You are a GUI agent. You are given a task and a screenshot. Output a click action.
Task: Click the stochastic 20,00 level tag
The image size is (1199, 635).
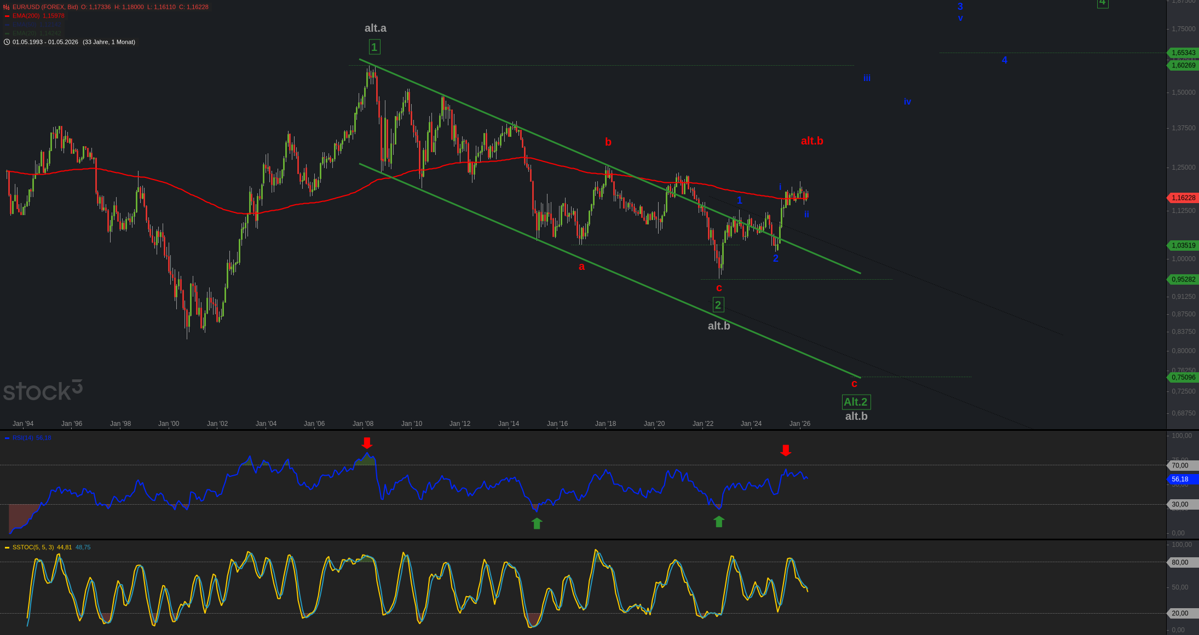pyautogui.click(x=1182, y=614)
